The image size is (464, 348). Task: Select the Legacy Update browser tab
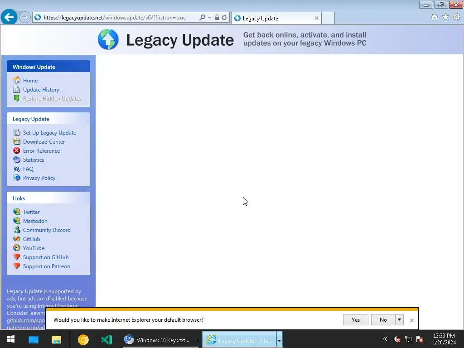[276, 18]
